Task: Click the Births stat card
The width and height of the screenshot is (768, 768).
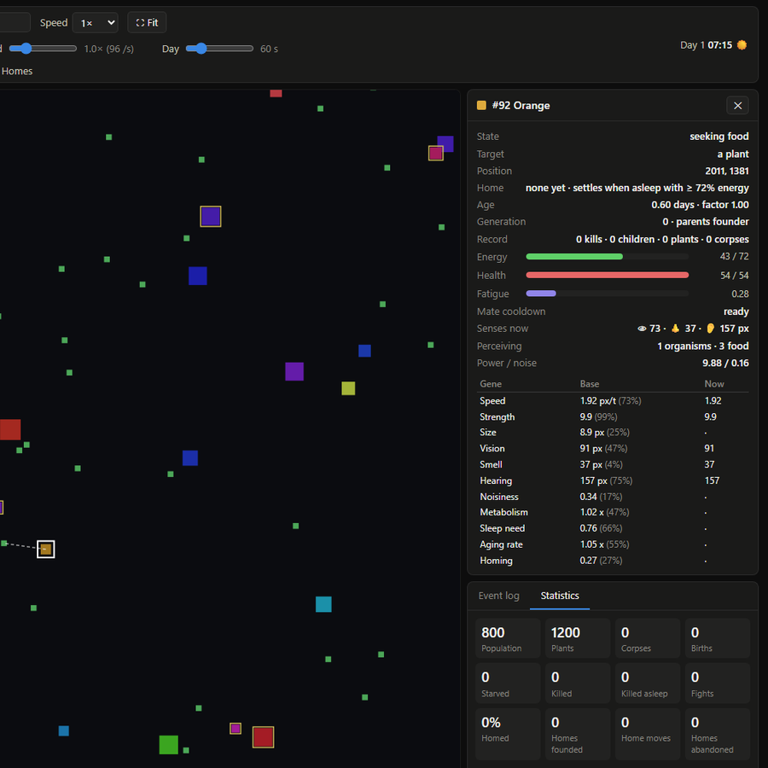Action: (x=718, y=638)
